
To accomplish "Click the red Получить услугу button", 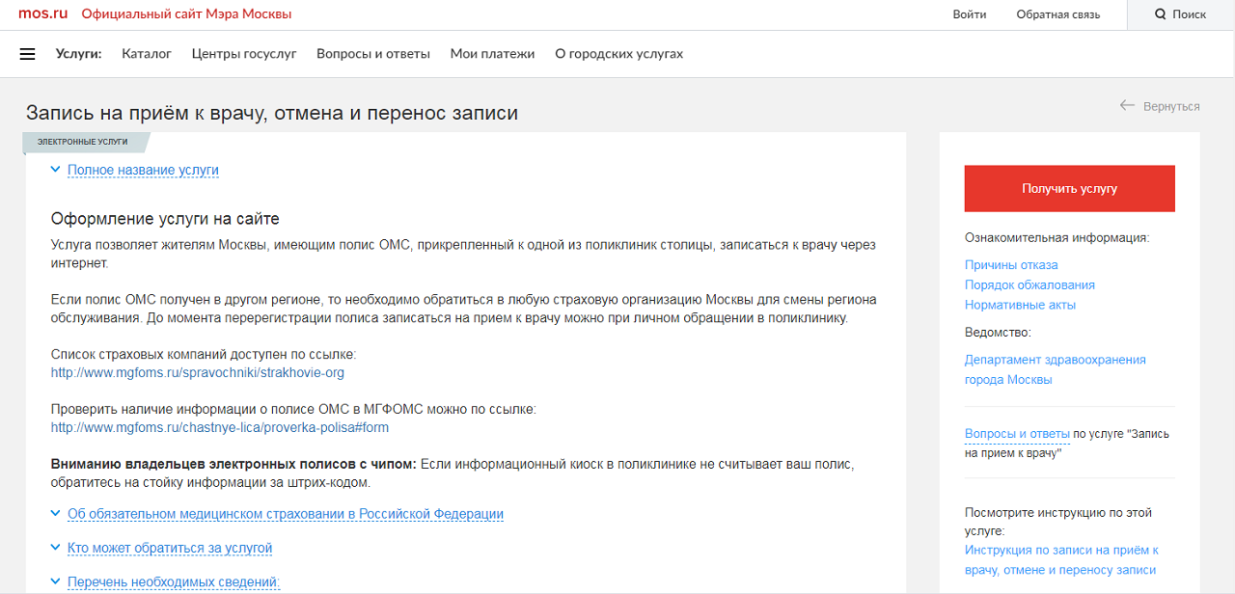I will click(1070, 188).
